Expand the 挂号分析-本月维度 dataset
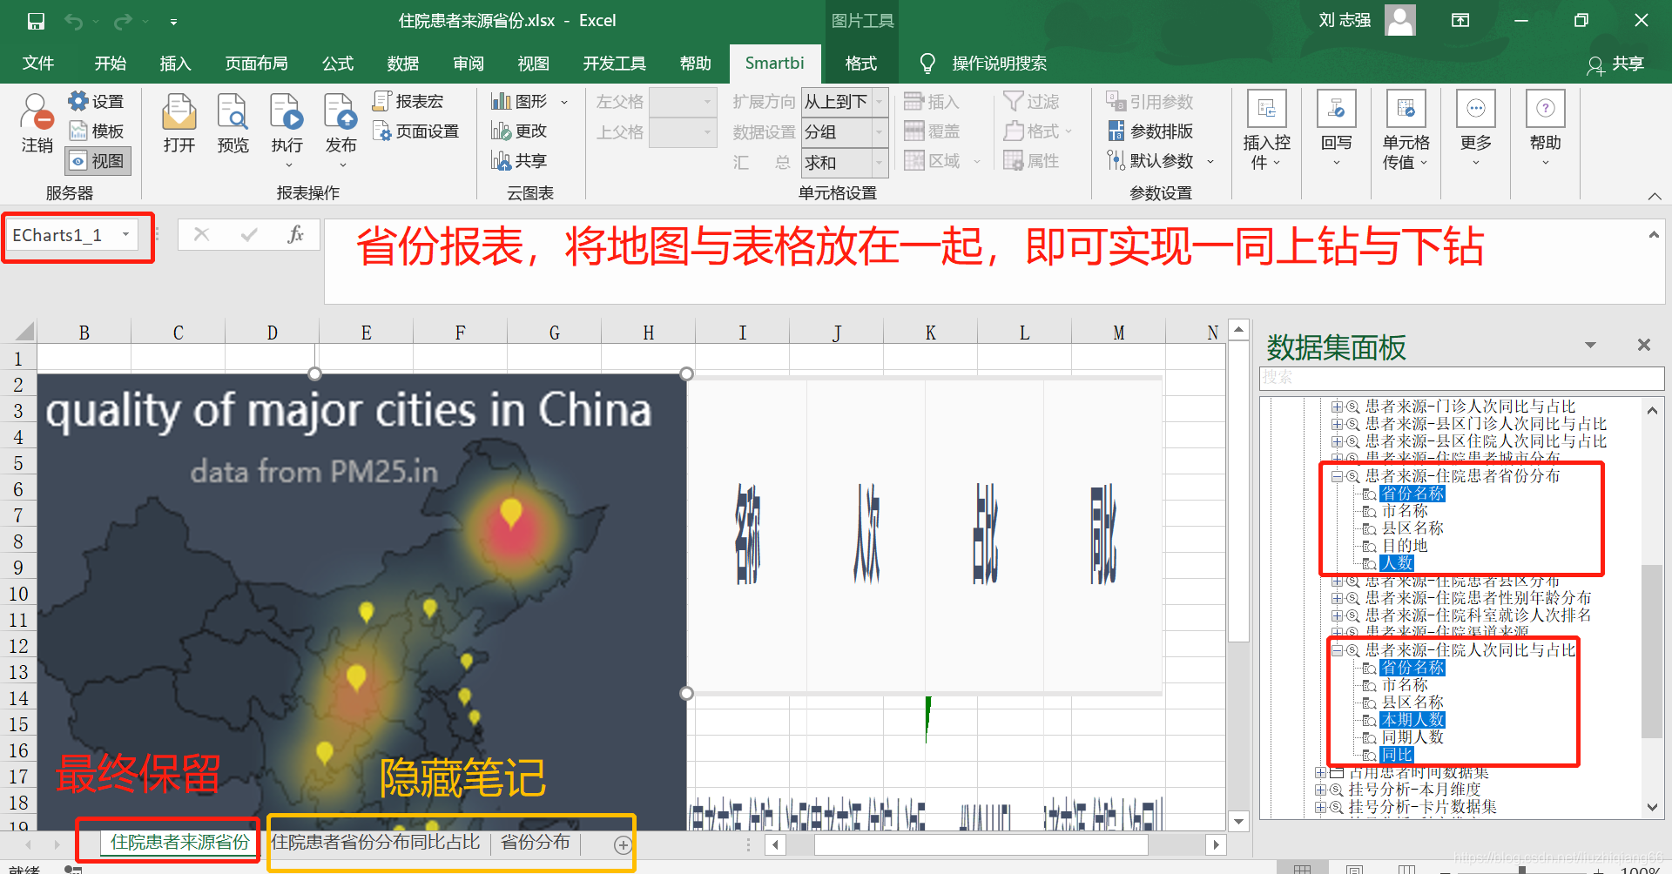1672x874 pixels. (1320, 790)
